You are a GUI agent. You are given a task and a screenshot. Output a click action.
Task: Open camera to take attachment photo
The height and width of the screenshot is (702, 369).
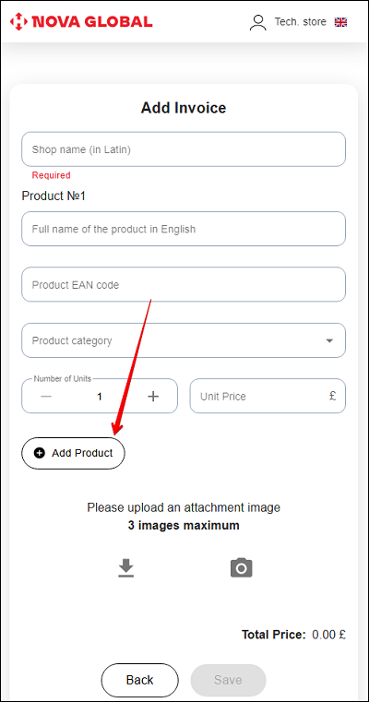pos(242,567)
